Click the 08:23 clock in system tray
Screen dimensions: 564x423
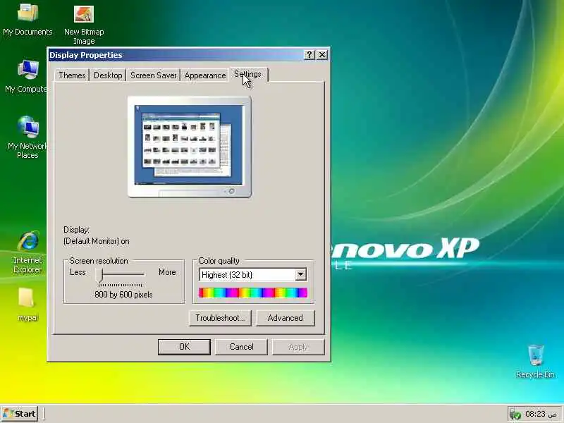click(x=535, y=414)
